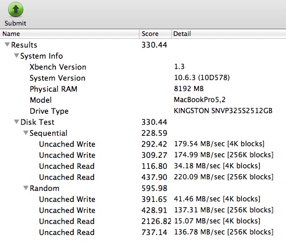
Task: Click the Uncached Read row scoring 737.14
Action: point(143,232)
